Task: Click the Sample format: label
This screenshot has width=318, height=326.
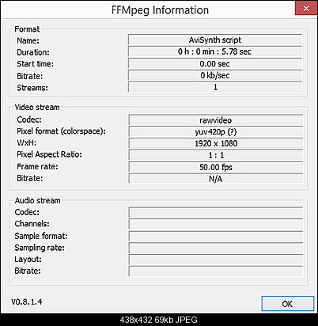Action: click(x=41, y=236)
